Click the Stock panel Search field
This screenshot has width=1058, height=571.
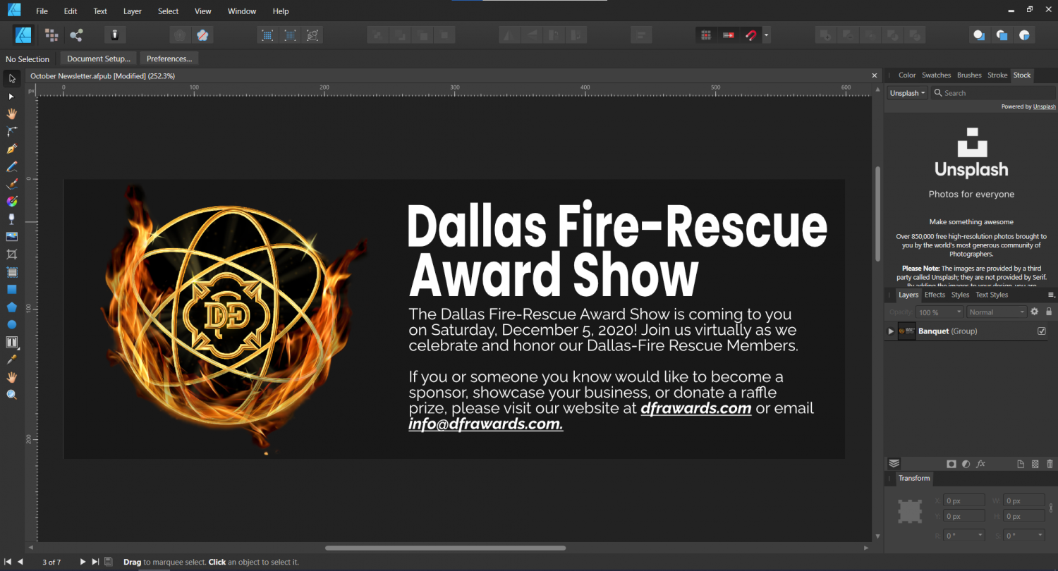pyautogui.click(x=993, y=93)
